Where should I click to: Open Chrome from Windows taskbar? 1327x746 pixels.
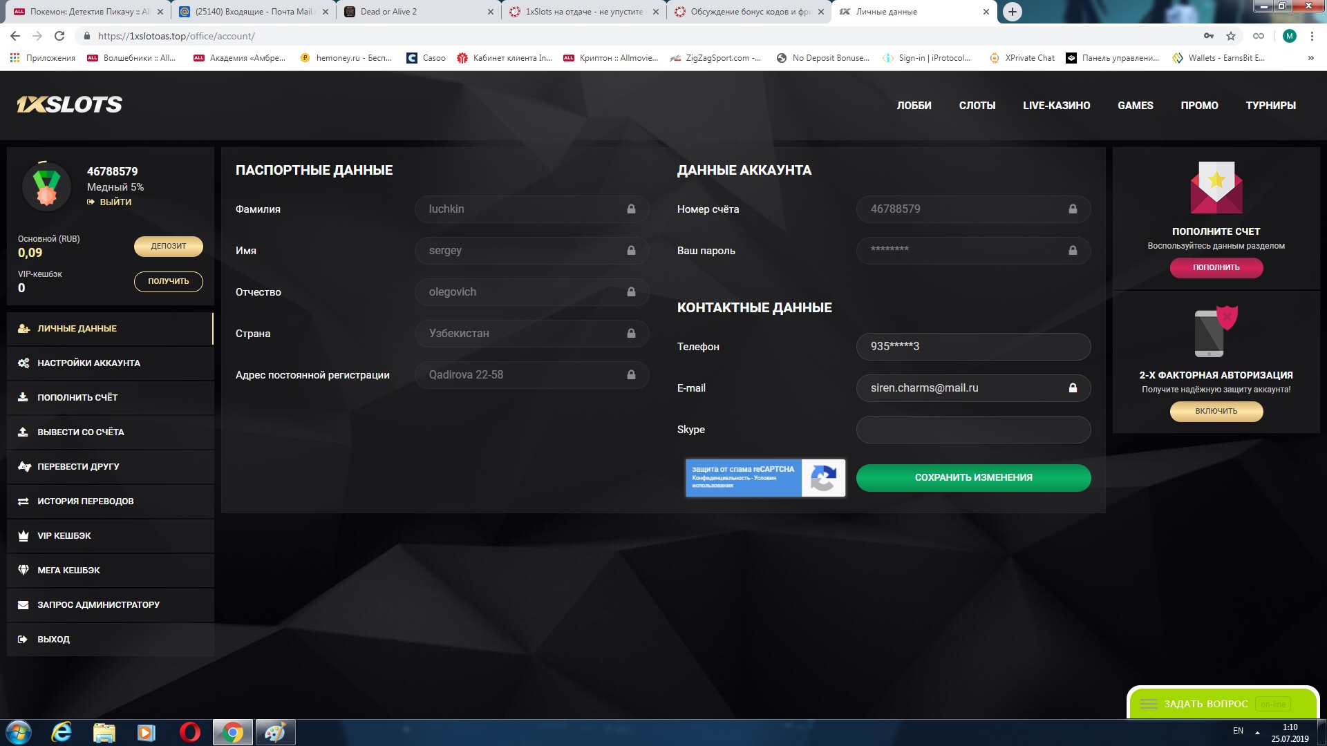(x=233, y=732)
